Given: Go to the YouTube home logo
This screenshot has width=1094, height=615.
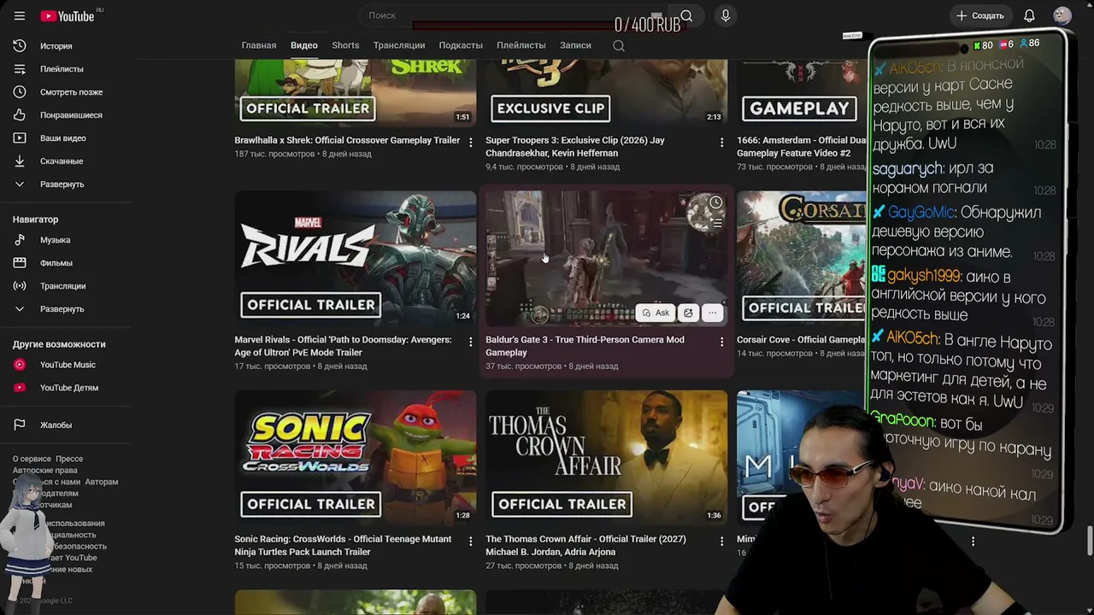Looking at the screenshot, I should coord(68,16).
